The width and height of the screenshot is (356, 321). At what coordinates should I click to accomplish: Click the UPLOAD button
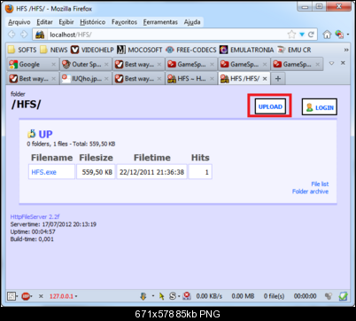pos(270,106)
